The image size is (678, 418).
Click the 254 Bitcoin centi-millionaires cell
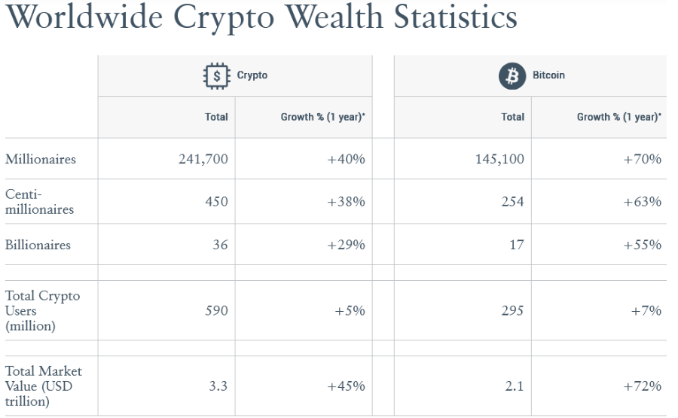point(512,202)
